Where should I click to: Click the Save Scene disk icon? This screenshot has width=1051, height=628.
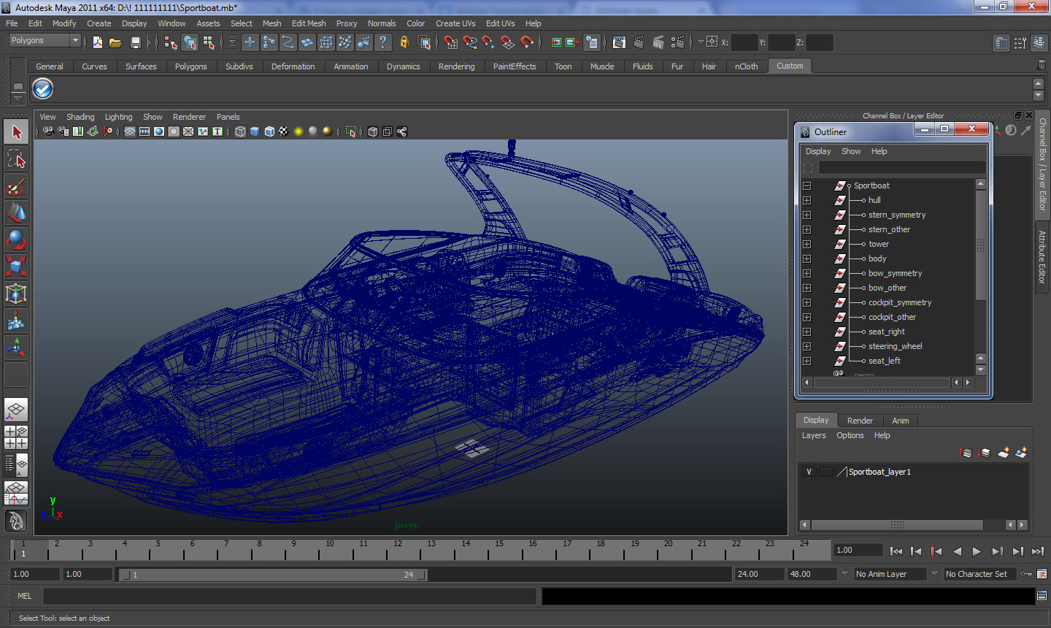point(135,43)
